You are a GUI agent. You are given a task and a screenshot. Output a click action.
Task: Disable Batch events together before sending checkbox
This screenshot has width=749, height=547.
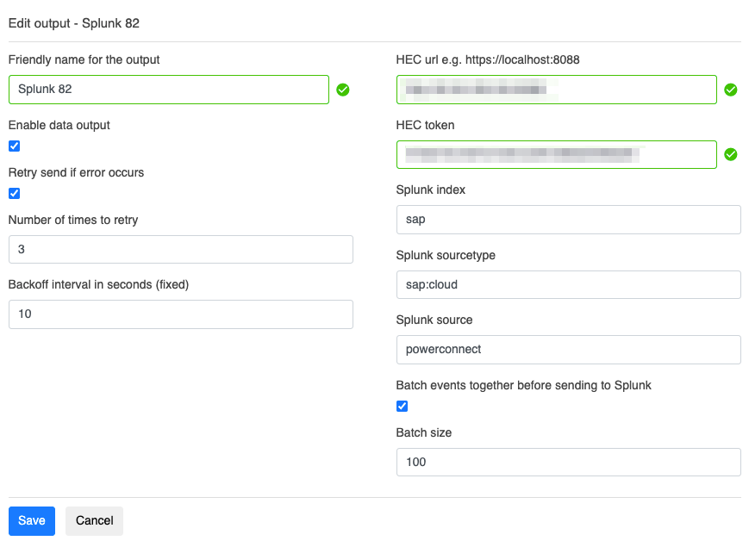[402, 407]
